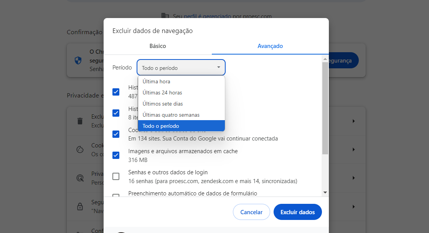This screenshot has width=429, height=233.
Task: Uncheck the cookies and site data checkbox
Action: [116, 134]
